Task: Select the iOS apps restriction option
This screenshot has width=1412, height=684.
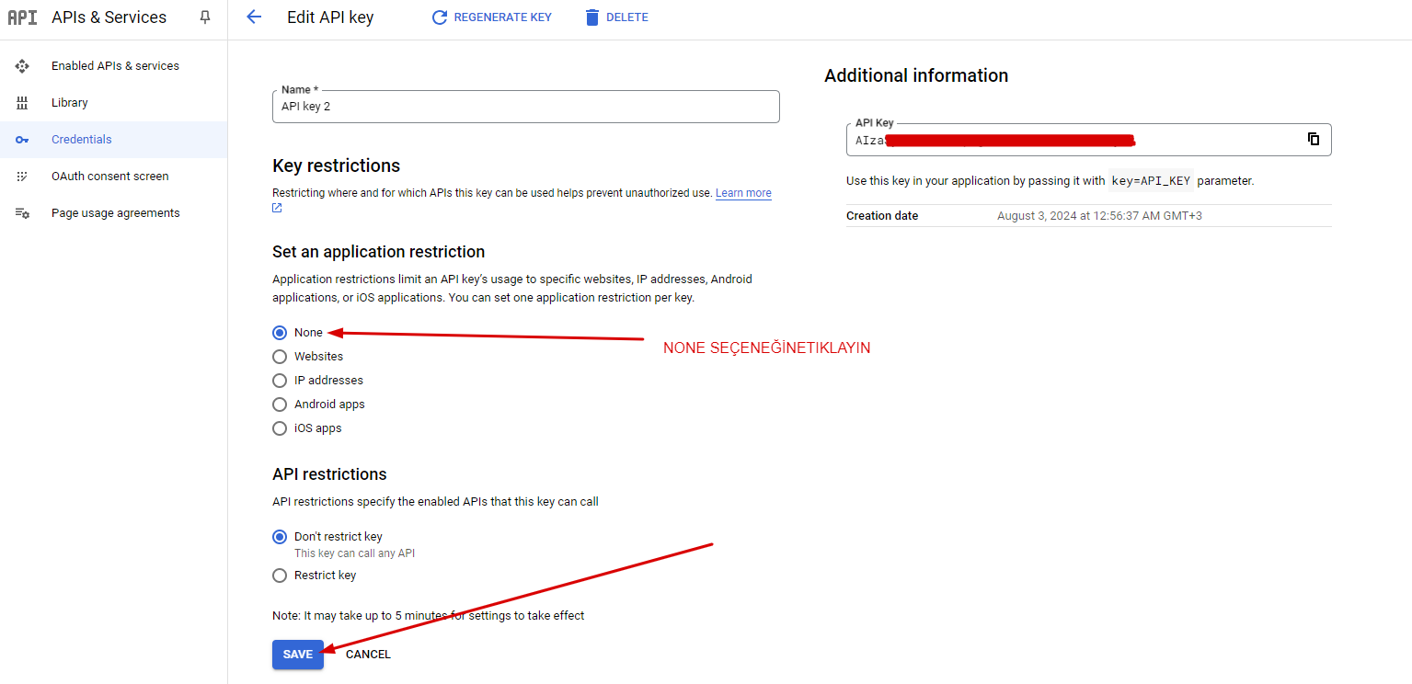Action: pos(280,428)
